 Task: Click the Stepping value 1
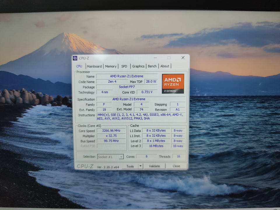tap(178, 104)
